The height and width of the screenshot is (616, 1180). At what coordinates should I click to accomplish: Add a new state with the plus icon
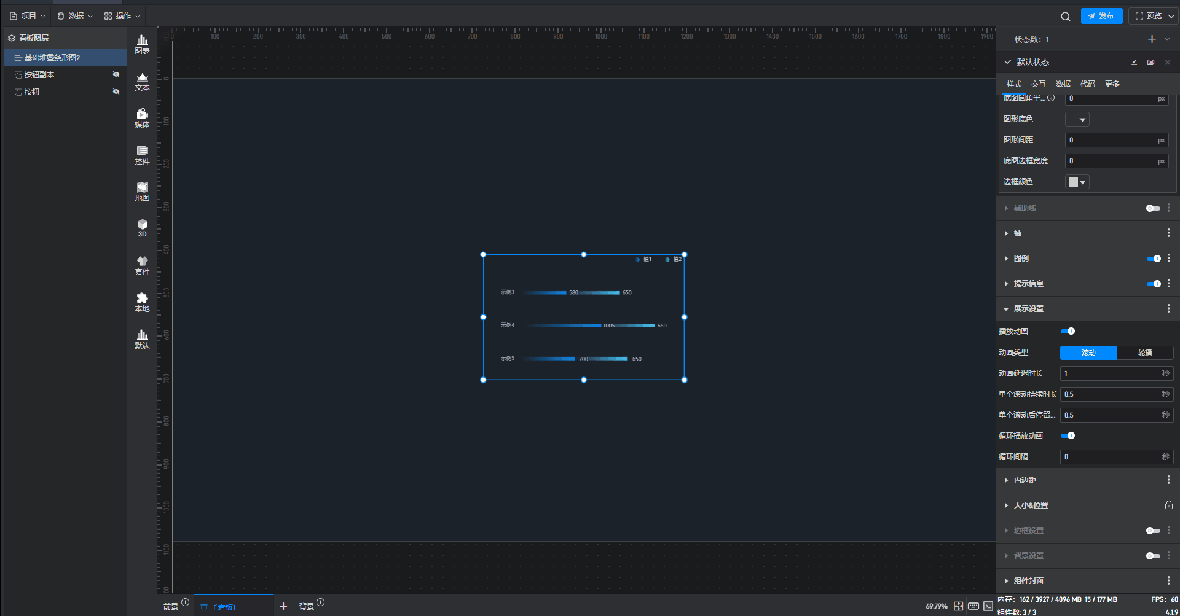click(1152, 39)
